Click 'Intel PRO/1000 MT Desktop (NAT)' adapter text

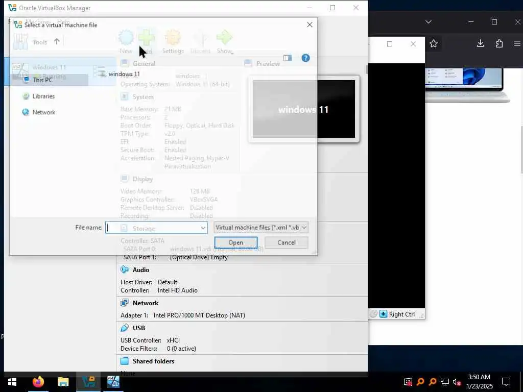pyautogui.click(x=199, y=315)
